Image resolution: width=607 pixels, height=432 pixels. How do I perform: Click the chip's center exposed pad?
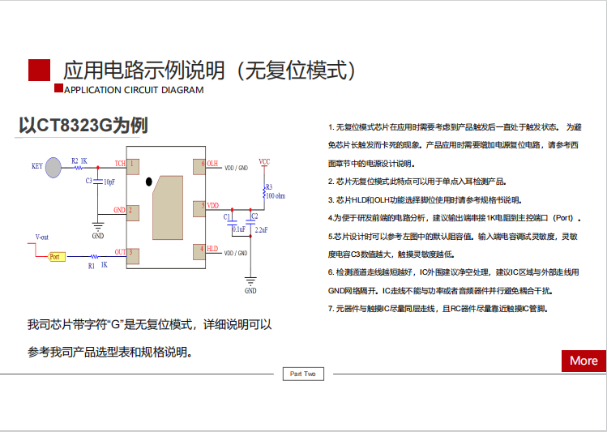[165, 207]
